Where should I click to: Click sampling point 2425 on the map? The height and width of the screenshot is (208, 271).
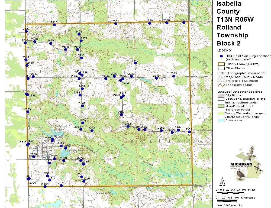click(54, 25)
